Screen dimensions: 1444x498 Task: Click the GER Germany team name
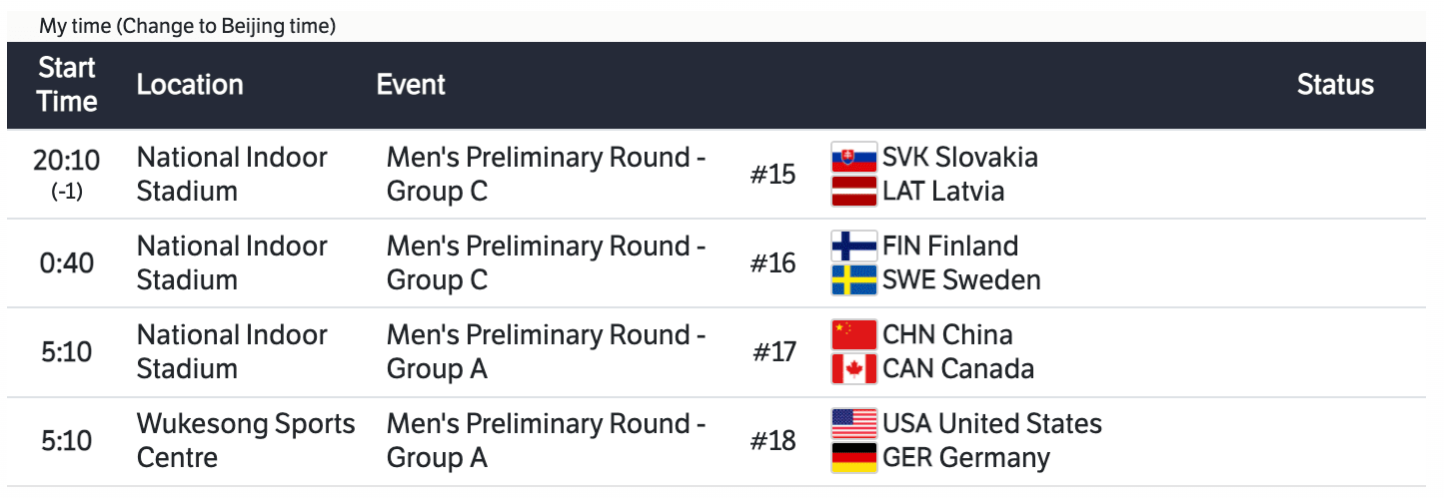click(966, 458)
